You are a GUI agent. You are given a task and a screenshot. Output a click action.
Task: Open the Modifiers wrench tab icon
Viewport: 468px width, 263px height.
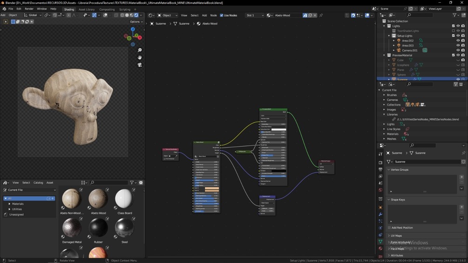click(380, 214)
